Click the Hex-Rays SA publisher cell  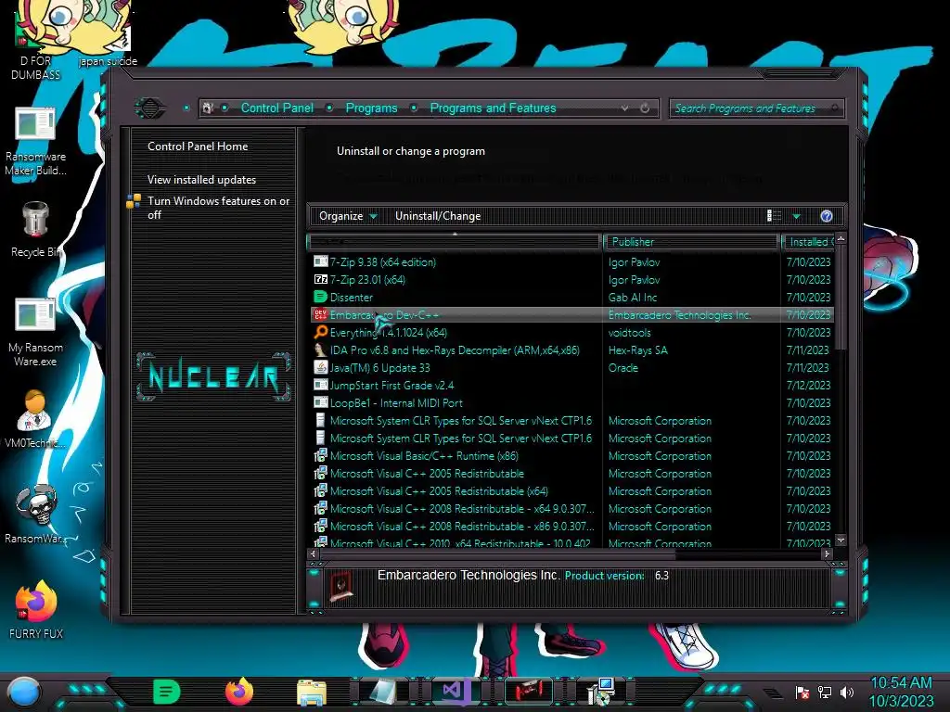(x=638, y=350)
